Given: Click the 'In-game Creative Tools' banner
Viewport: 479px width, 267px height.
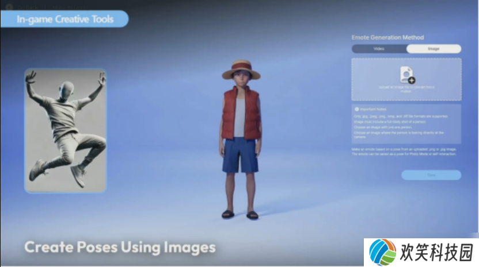Looking at the screenshot, I should [64, 19].
